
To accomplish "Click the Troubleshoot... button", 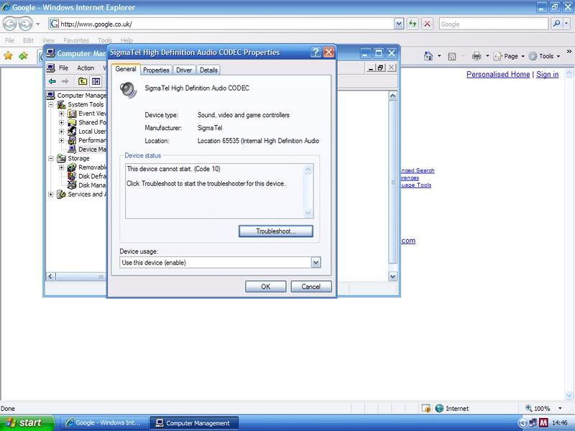I will point(276,231).
